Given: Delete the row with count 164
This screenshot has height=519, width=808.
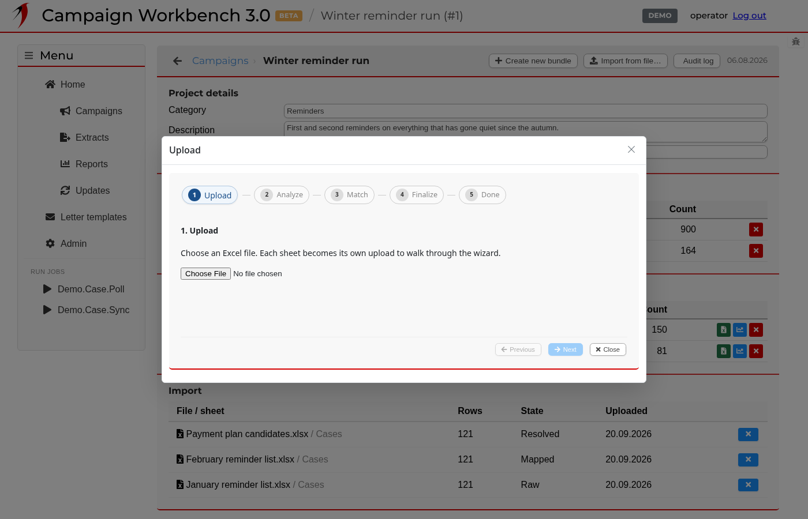Looking at the screenshot, I should (756, 251).
